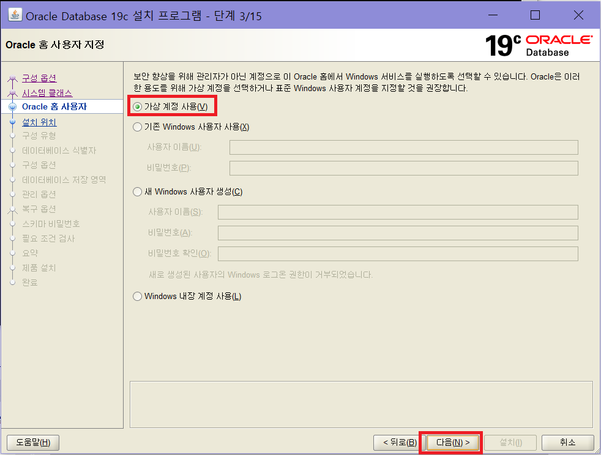Click the Java installer icon in title bar
This screenshot has width=601, height=455.
[15, 15]
